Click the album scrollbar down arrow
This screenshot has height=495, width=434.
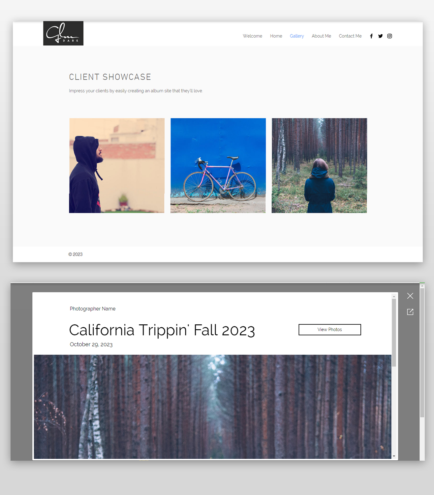coord(394,456)
